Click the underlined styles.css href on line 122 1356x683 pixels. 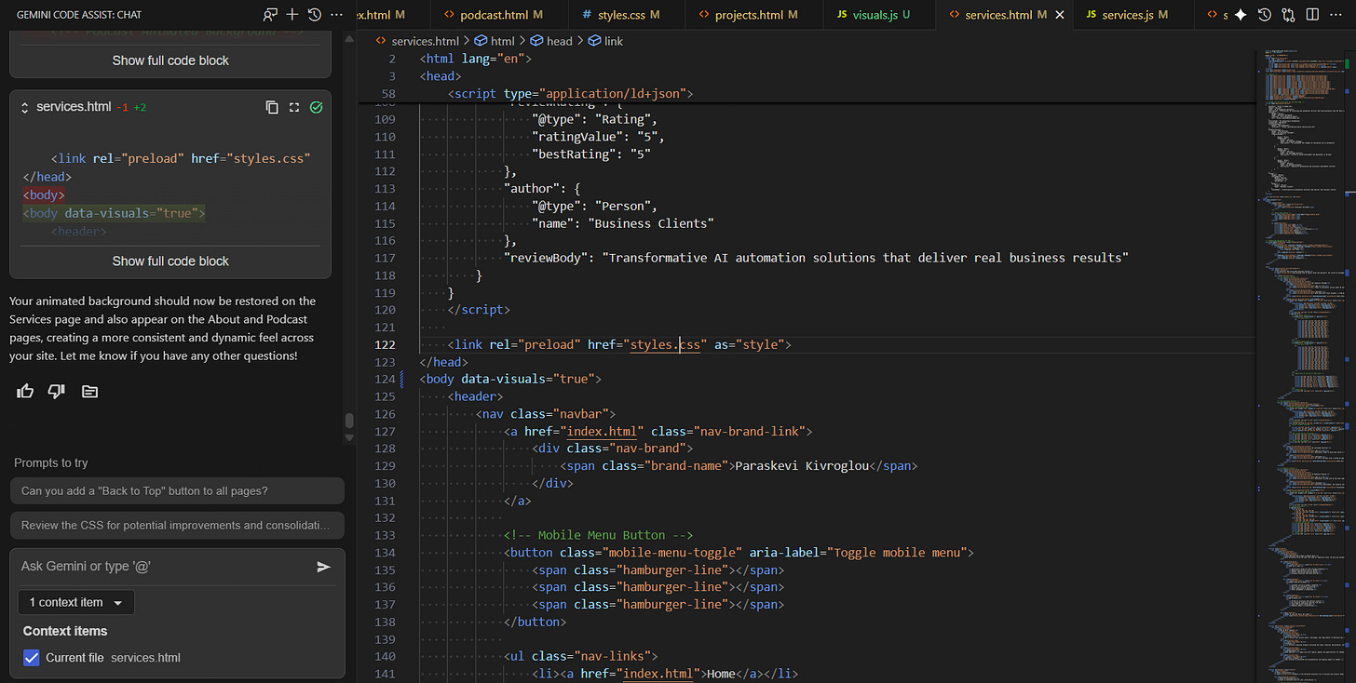(665, 345)
